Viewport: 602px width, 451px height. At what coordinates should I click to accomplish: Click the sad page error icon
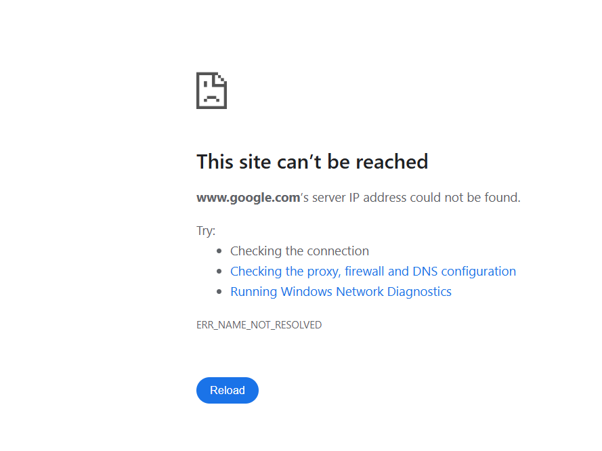pos(211,90)
